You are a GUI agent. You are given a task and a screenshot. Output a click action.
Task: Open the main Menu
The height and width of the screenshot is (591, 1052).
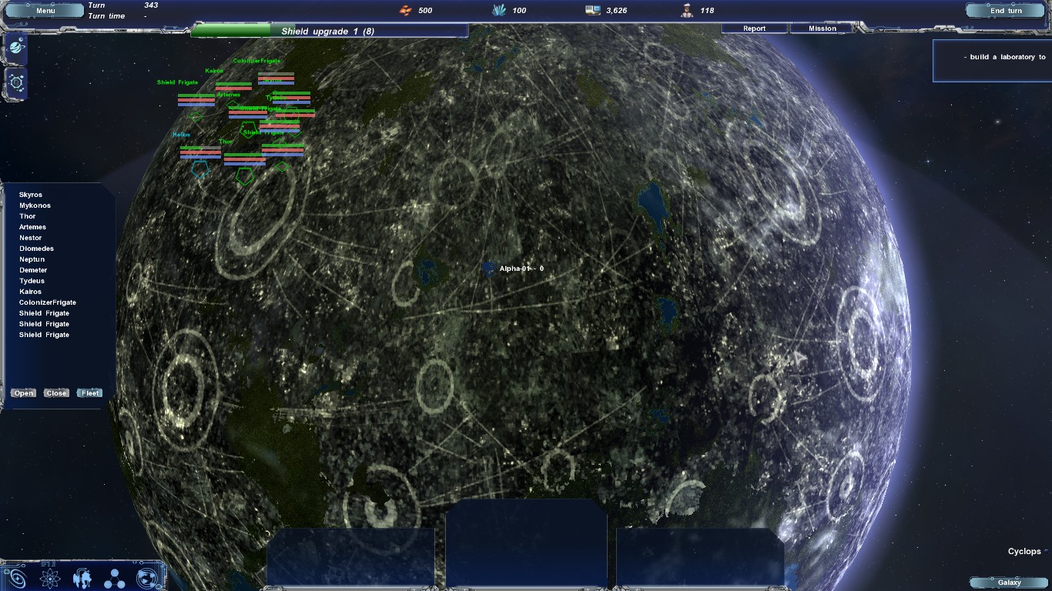pos(45,11)
